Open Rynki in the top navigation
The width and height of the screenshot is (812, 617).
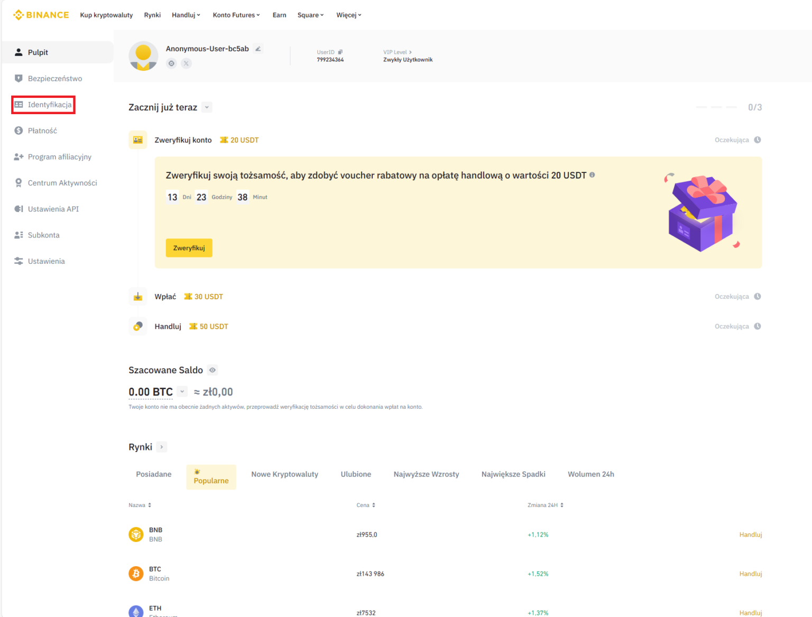click(152, 15)
